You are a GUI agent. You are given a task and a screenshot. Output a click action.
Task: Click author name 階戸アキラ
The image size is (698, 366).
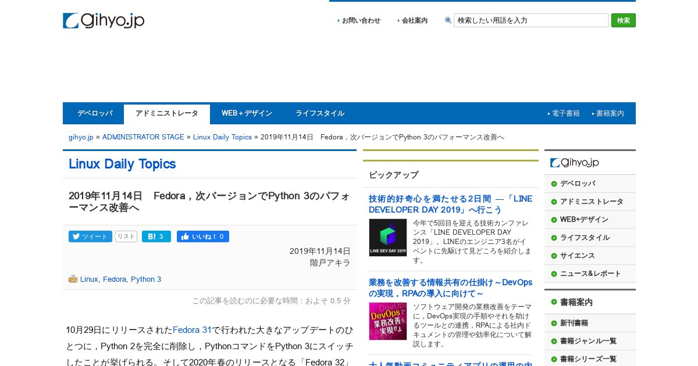coord(330,263)
